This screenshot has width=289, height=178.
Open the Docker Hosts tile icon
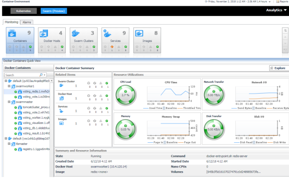(x=44, y=33)
